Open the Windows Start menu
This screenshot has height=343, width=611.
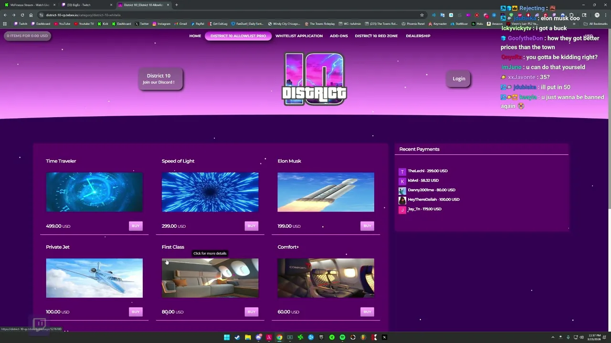pyautogui.click(x=227, y=337)
